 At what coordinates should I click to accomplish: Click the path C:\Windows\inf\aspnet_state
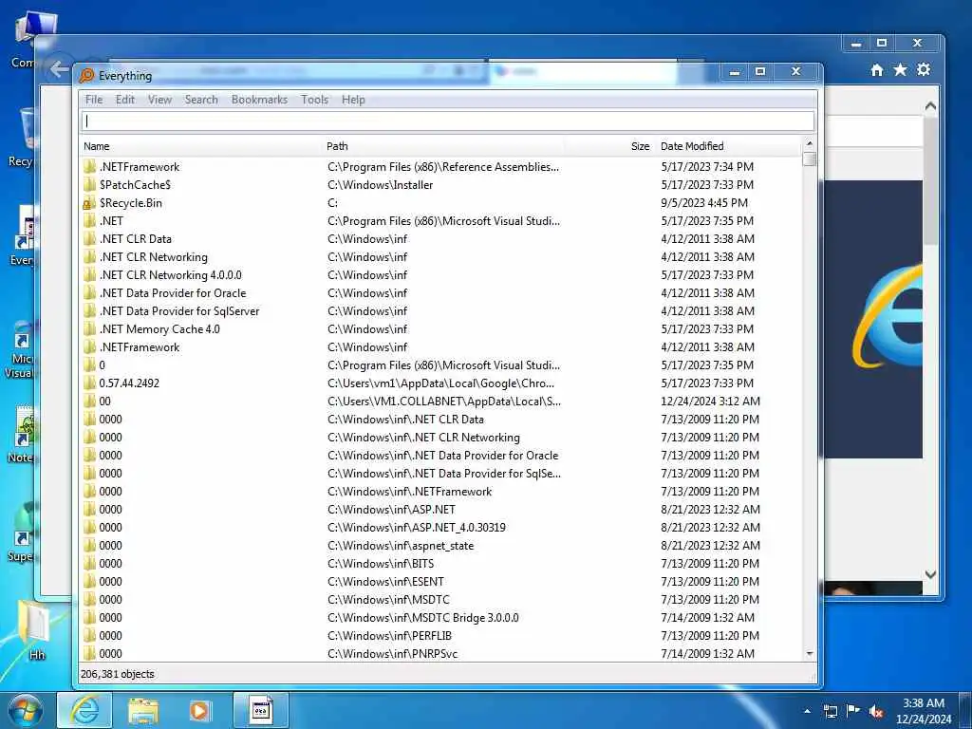tap(401, 546)
